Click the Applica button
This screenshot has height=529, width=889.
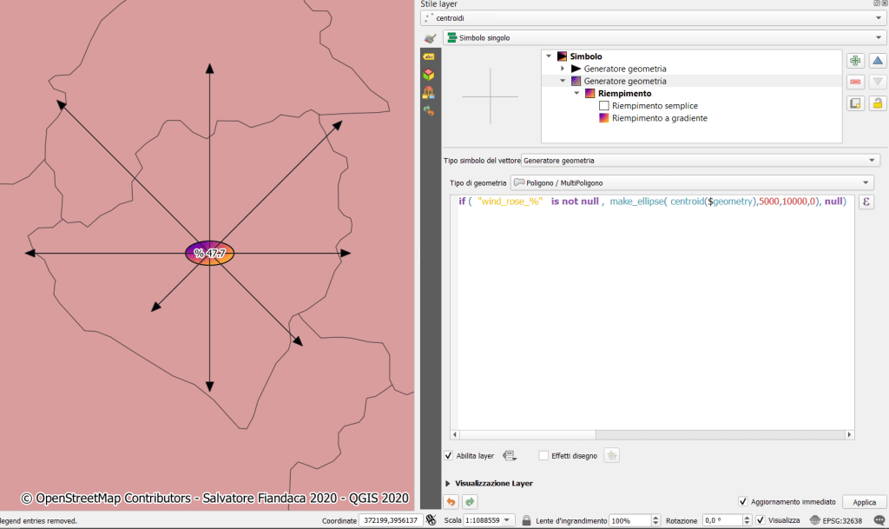point(864,502)
